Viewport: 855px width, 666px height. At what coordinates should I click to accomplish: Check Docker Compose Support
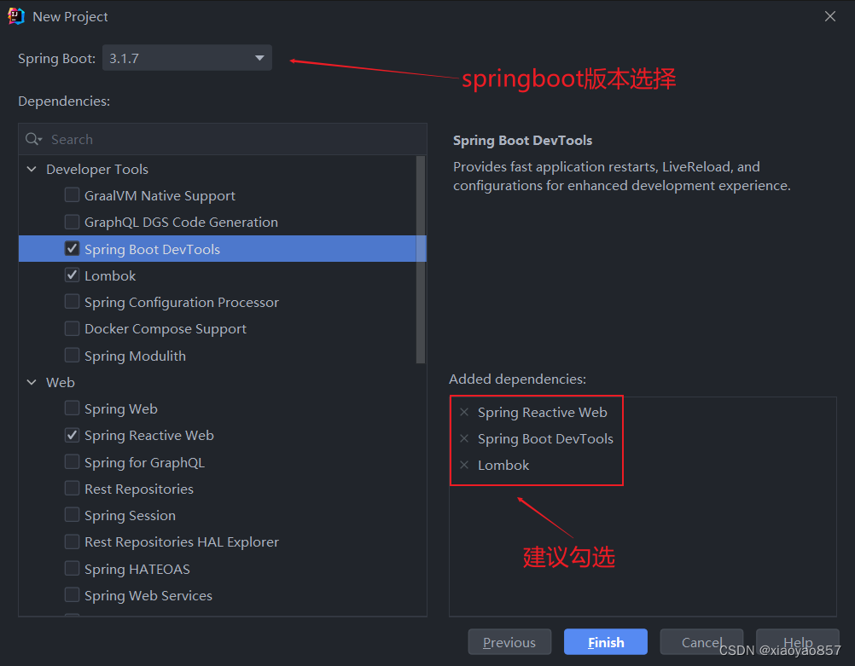click(x=72, y=328)
